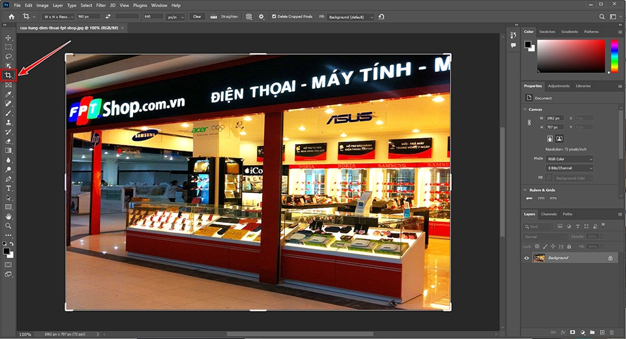The height and width of the screenshot is (339, 626).
Task: Select the Hand tool
Action: tap(8, 216)
